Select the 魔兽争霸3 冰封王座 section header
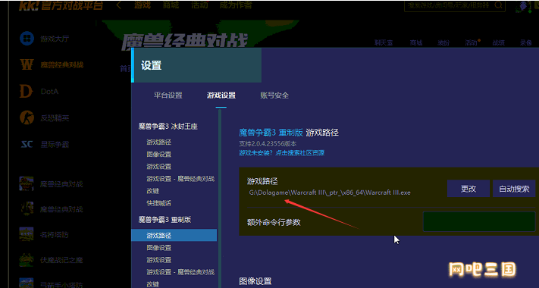 point(168,127)
